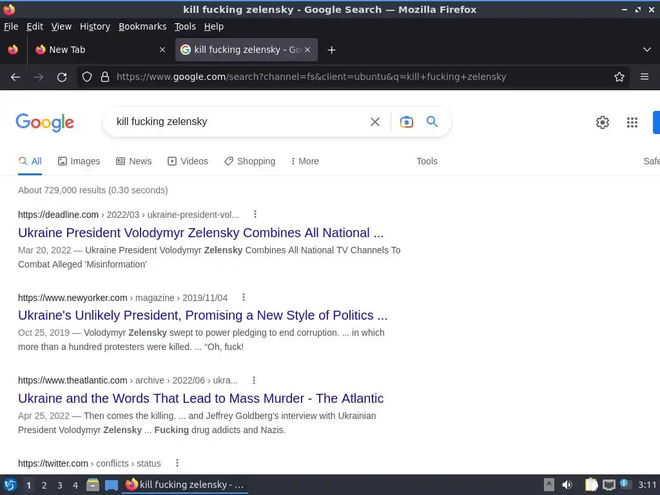Open the Google apps grid icon

632,122
